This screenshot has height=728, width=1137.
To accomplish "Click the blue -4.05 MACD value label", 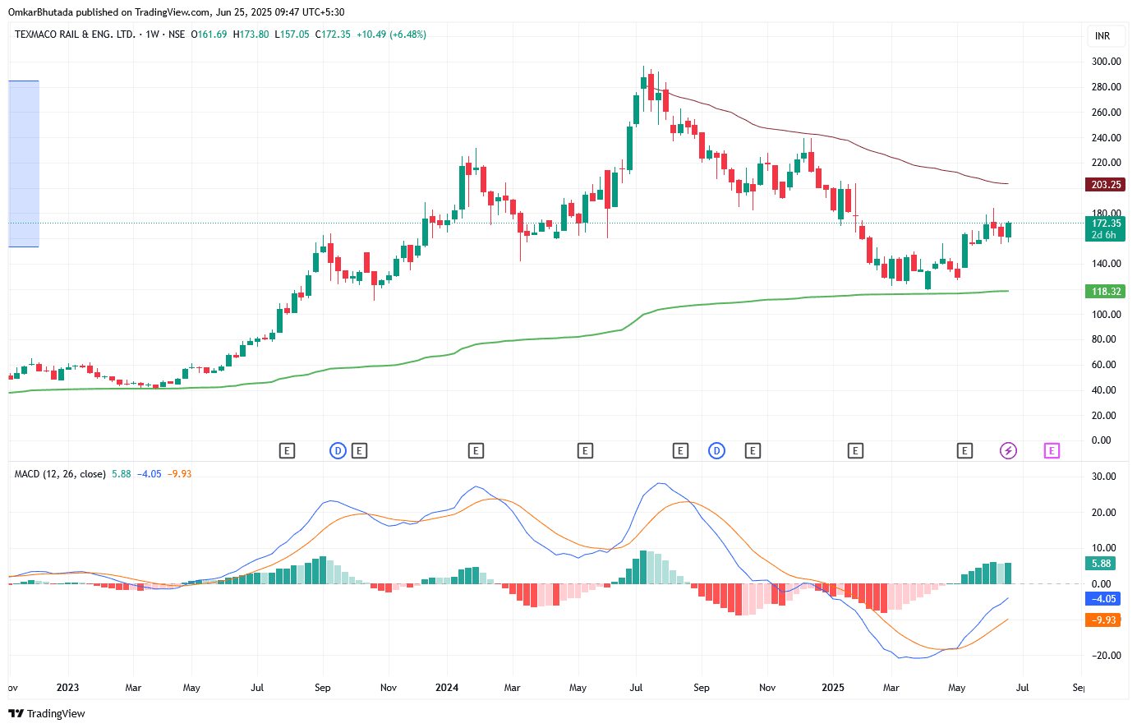I will click(1102, 599).
